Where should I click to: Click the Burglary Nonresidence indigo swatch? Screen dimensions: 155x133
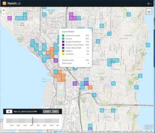(63, 45)
